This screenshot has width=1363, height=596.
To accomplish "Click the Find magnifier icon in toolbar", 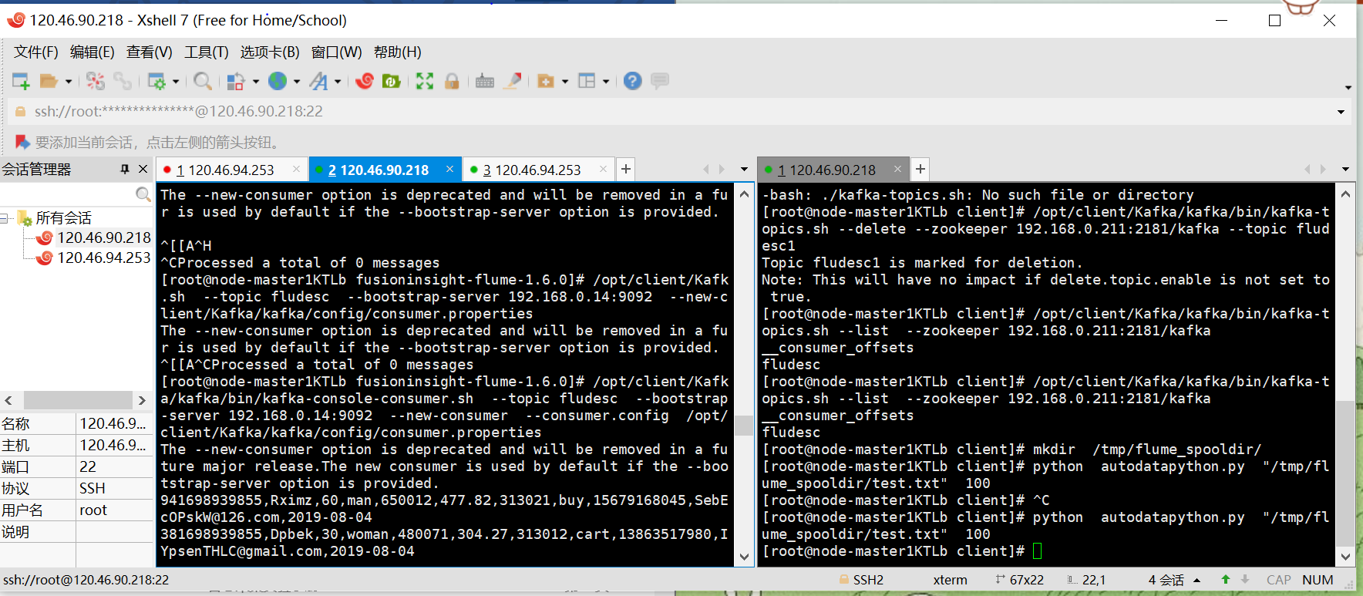I will (203, 81).
